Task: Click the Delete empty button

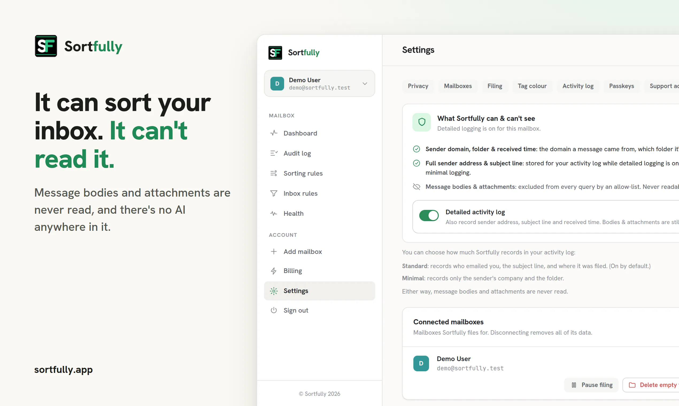Action: pyautogui.click(x=651, y=385)
